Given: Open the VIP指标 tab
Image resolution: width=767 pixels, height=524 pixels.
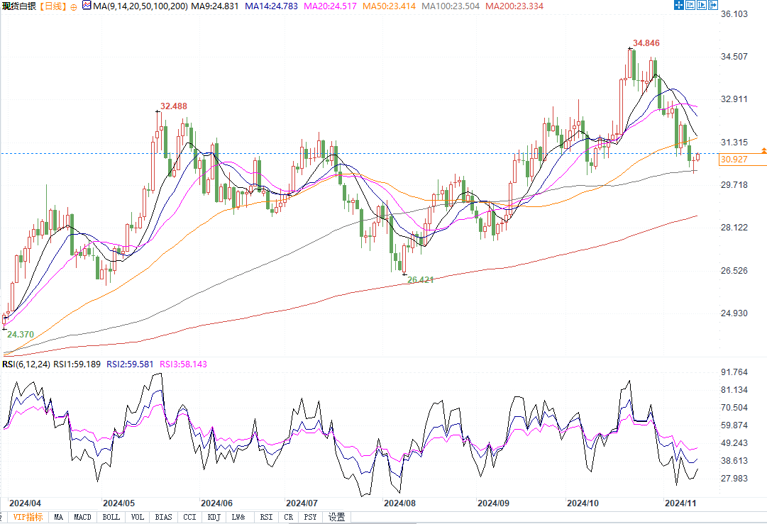Looking at the screenshot, I should [28, 517].
